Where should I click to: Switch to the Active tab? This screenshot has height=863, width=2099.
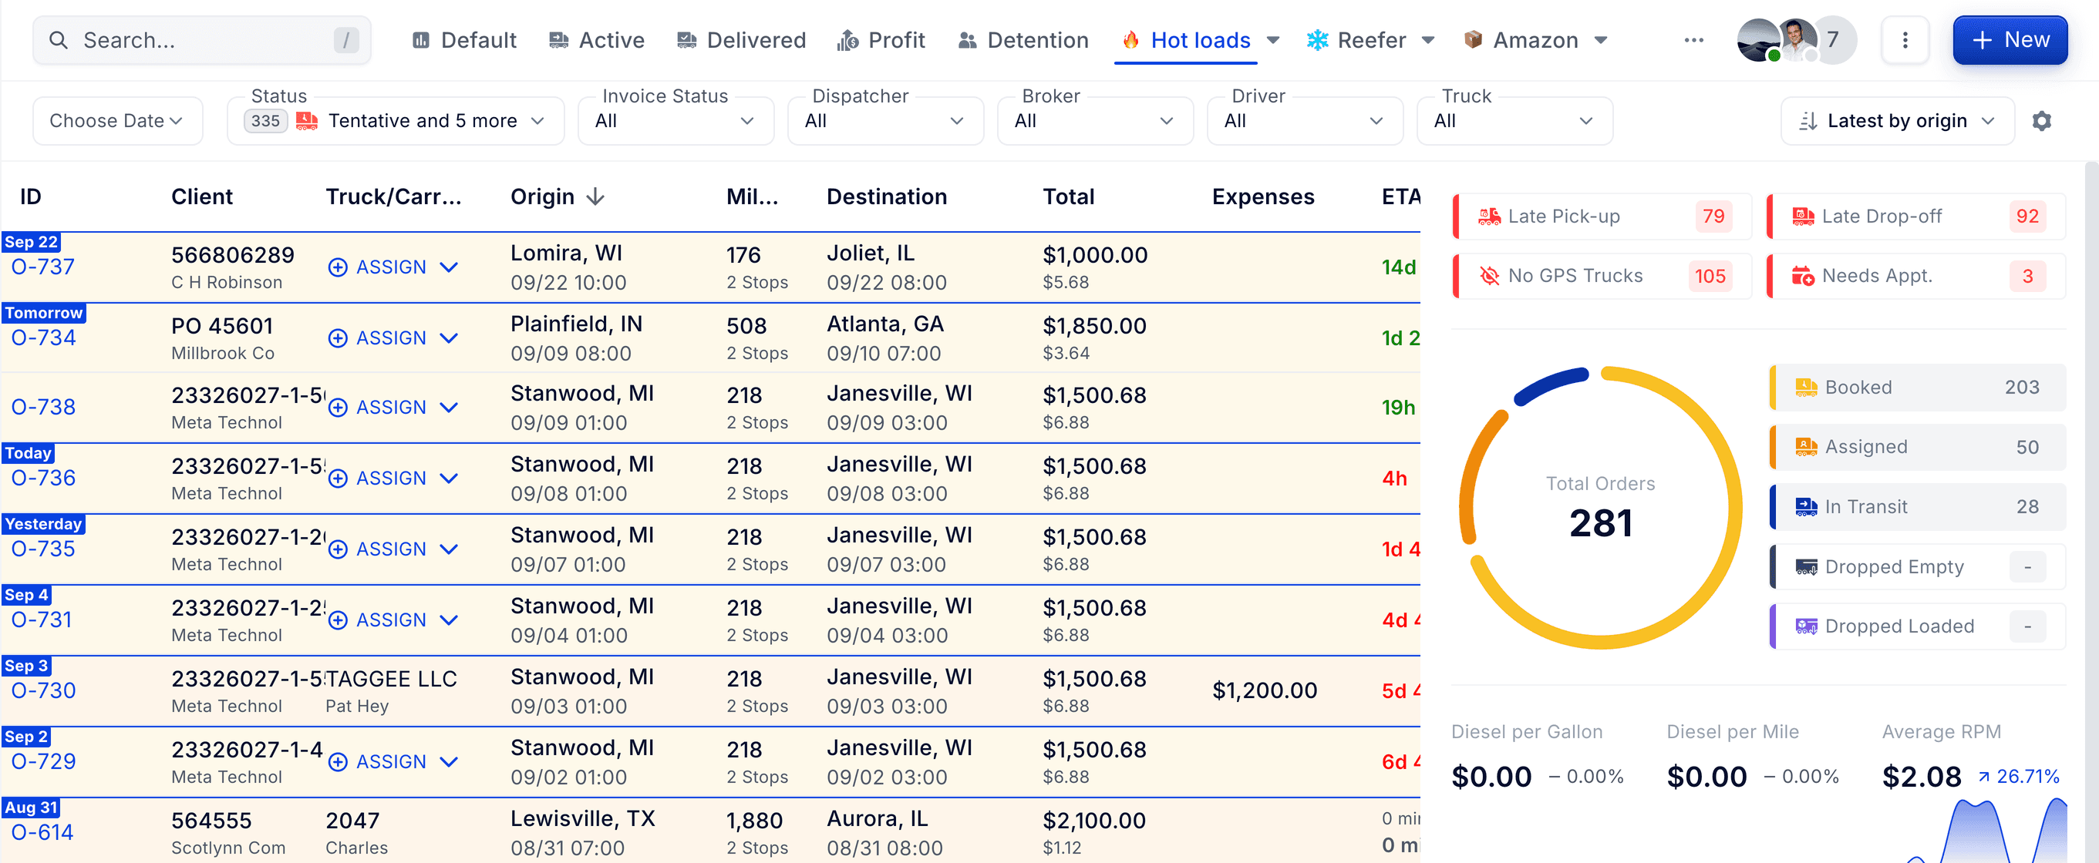click(x=596, y=40)
